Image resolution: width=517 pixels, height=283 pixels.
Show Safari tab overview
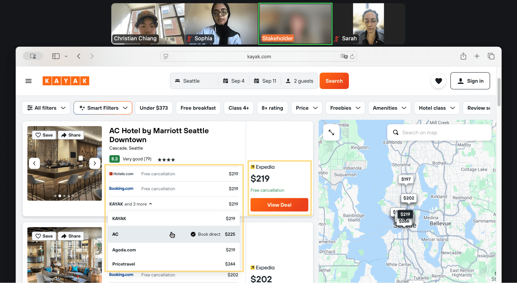[491, 56]
